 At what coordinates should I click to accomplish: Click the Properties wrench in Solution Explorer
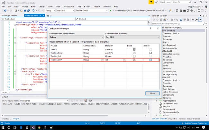(196, 20)
